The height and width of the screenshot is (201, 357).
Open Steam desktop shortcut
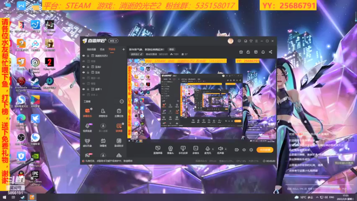(35, 84)
